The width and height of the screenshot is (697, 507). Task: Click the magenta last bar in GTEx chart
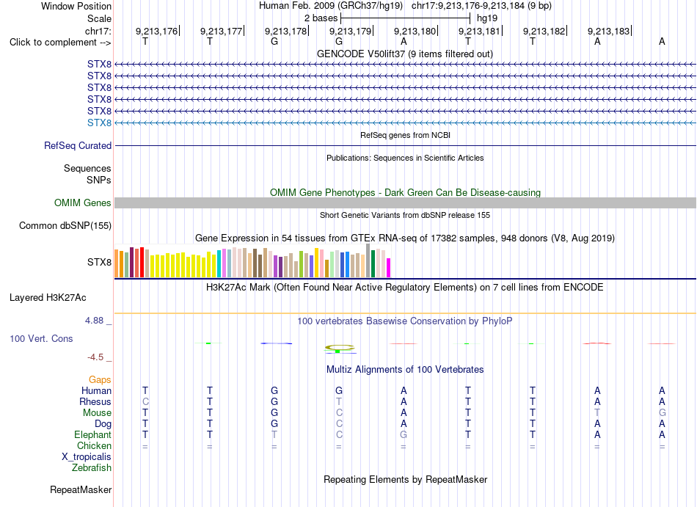click(x=389, y=268)
